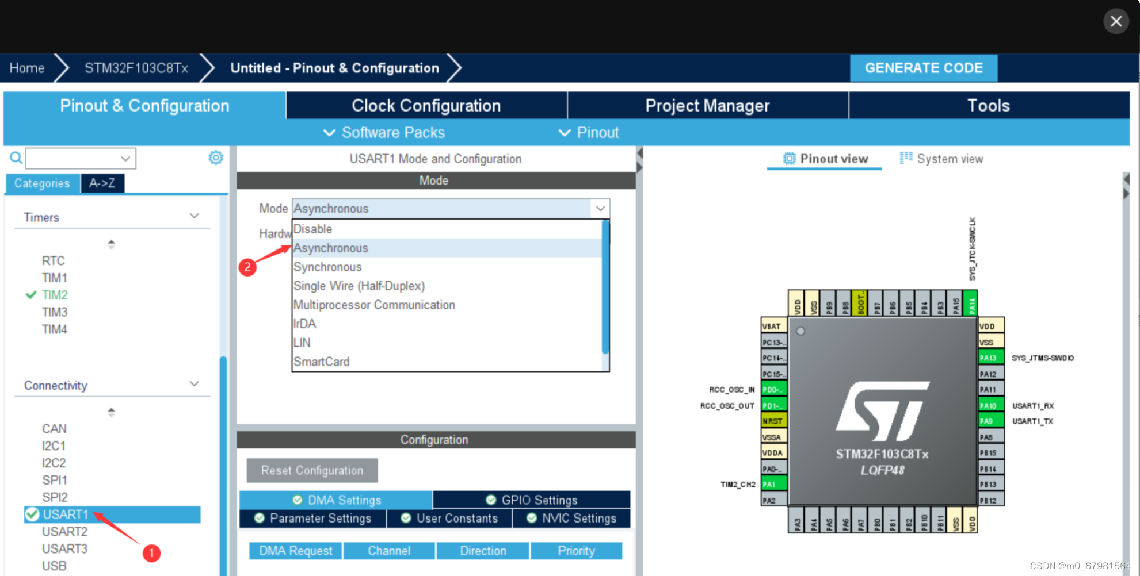The width and height of the screenshot is (1140, 576).
Task: Close the image viewer with X
Action: [1116, 22]
